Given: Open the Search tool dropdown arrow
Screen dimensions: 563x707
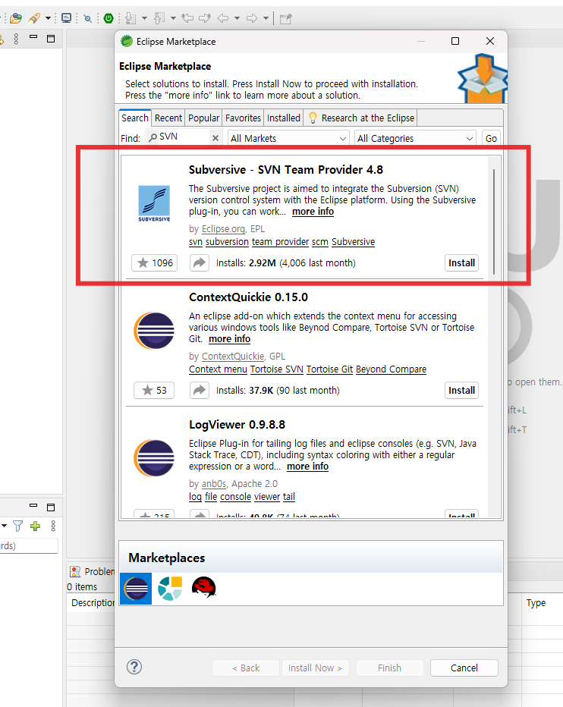Looking at the screenshot, I should 48,18.
